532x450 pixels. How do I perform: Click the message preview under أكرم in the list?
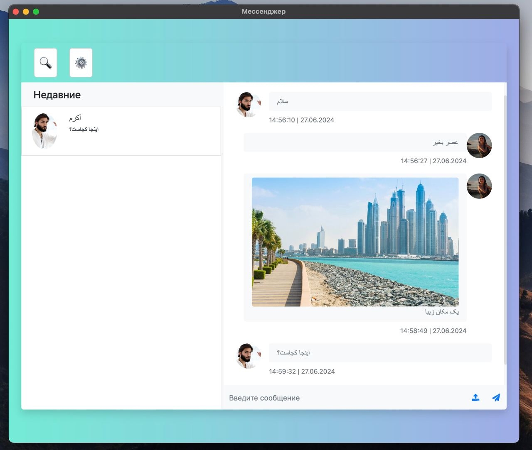pos(84,130)
